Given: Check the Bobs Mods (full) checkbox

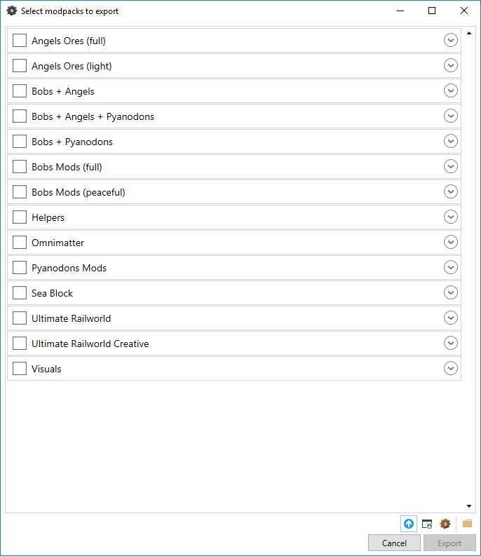Looking at the screenshot, I should 20,166.
